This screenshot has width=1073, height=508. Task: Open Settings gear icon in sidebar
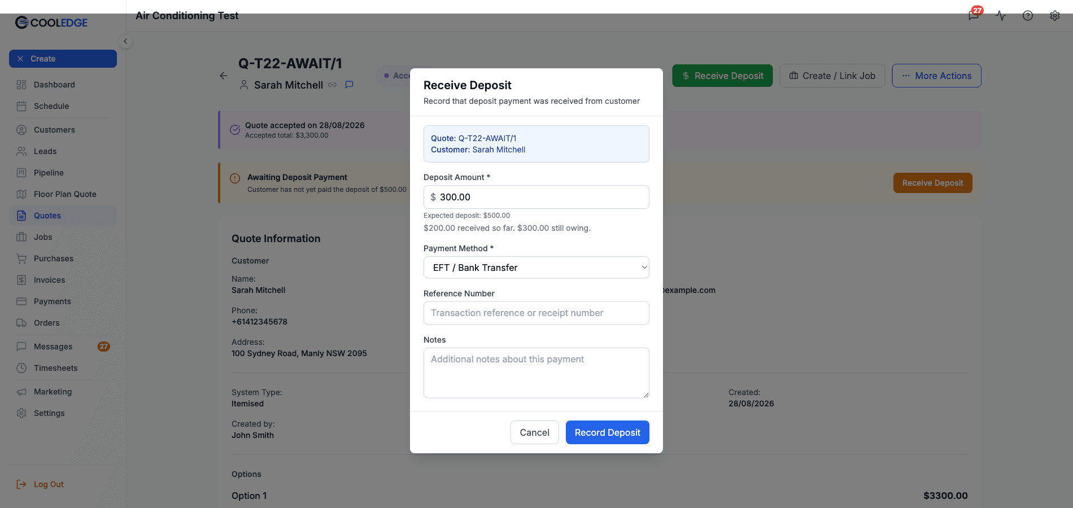[21, 413]
